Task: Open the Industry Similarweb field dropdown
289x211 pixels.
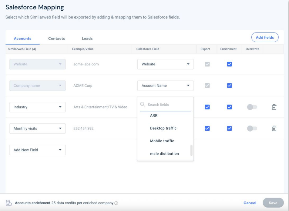Action: (37, 107)
